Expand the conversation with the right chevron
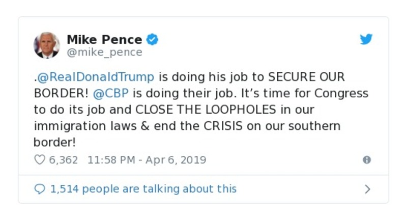 [368, 189]
